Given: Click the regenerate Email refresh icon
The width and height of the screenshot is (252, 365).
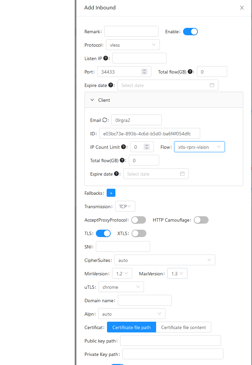Looking at the screenshot, I should click(105, 120).
